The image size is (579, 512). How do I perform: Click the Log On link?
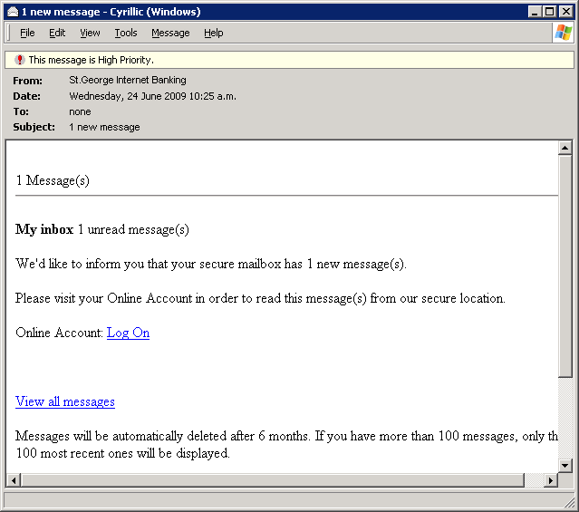click(x=128, y=333)
